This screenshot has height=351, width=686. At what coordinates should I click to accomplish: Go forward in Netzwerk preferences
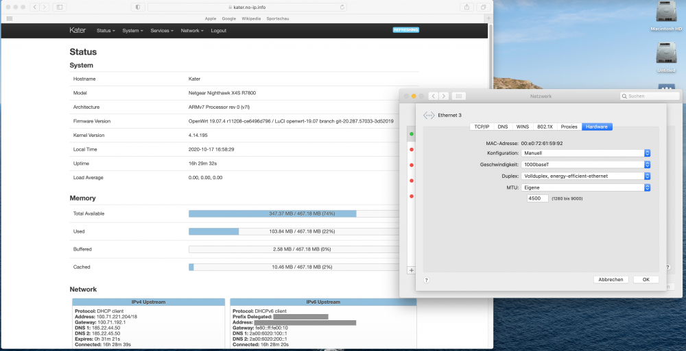[444, 96]
